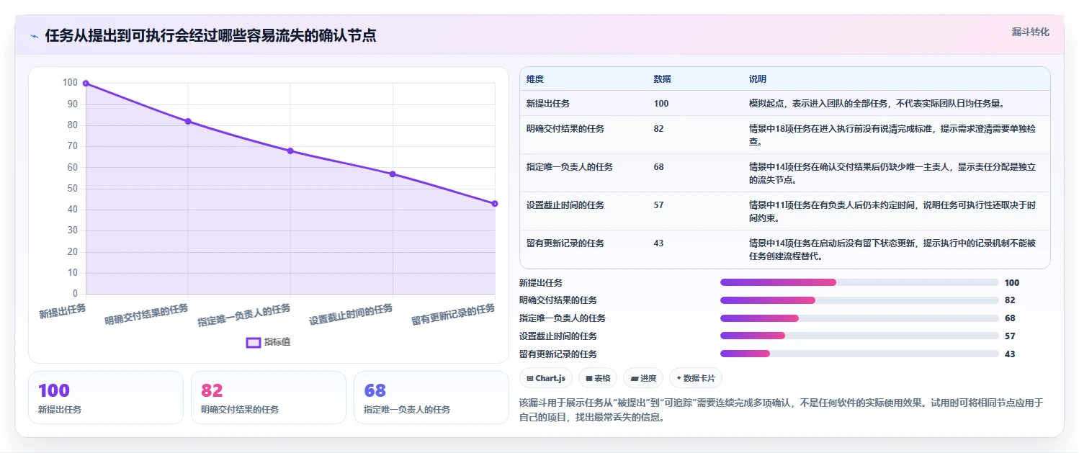Click the chart point for 明确交付结果的任务
Screen dimensions: 1079x453
tap(188, 121)
